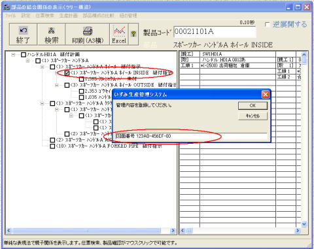Open the 生産計画 menu
Screen dimensions: 314x249
(69, 16)
